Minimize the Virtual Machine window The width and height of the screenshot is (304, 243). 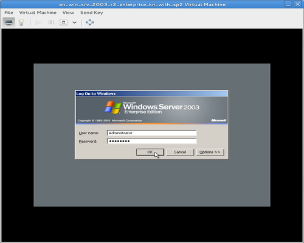click(x=288, y=4)
